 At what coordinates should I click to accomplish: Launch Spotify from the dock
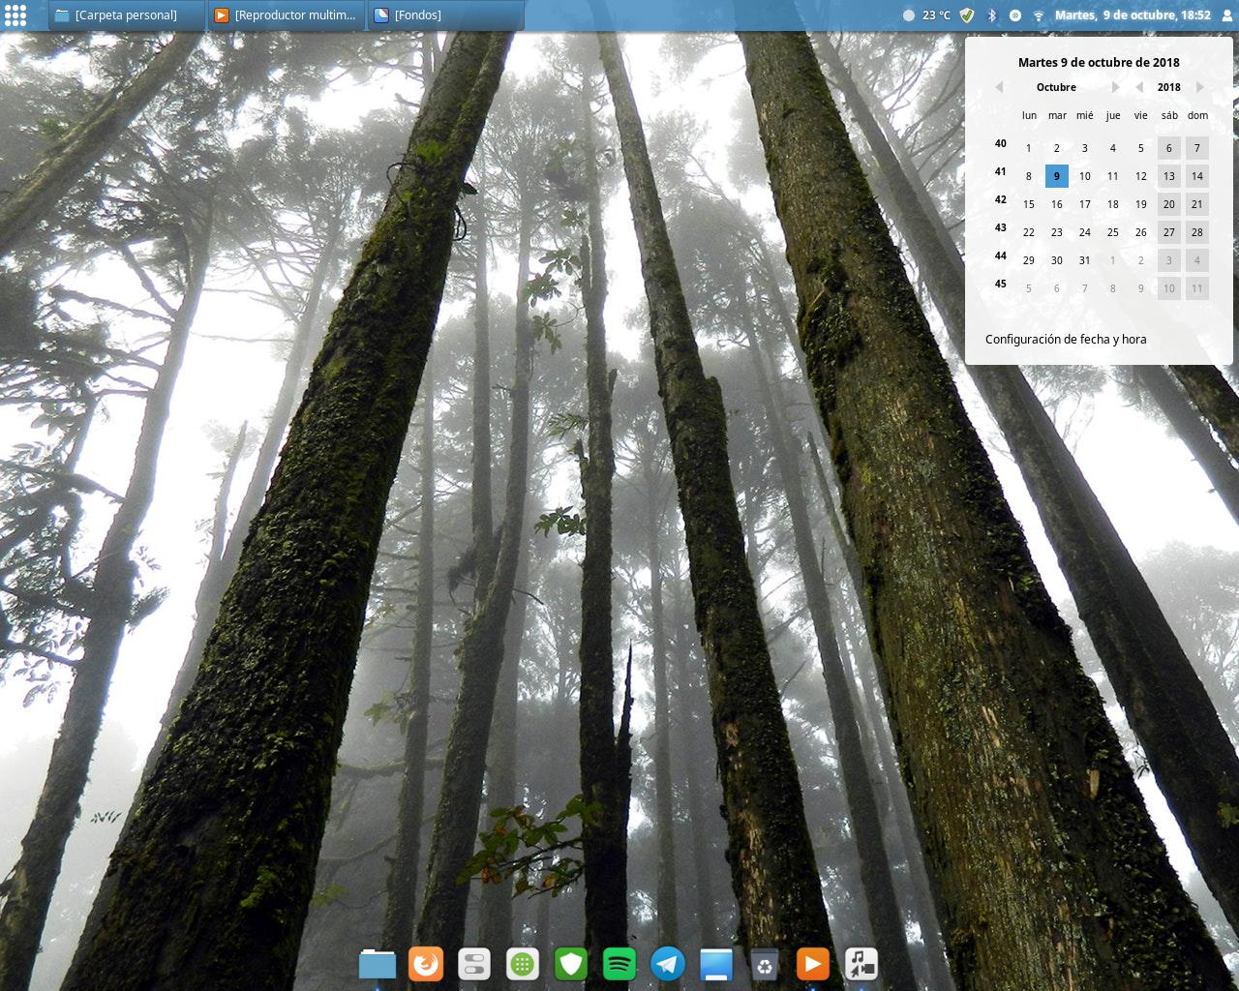pos(619,964)
